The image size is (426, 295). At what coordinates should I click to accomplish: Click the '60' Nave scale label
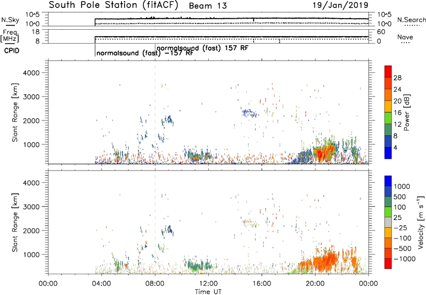(x=381, y=32)
